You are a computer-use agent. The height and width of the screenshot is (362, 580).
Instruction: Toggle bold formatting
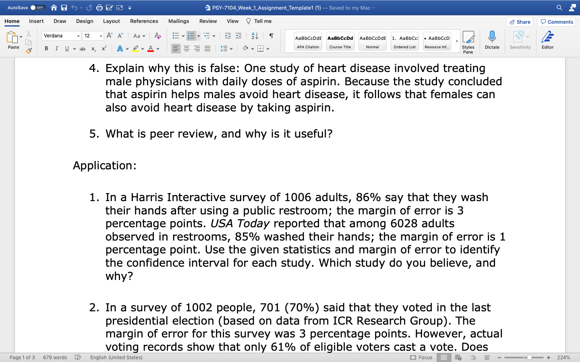point(46,48)
